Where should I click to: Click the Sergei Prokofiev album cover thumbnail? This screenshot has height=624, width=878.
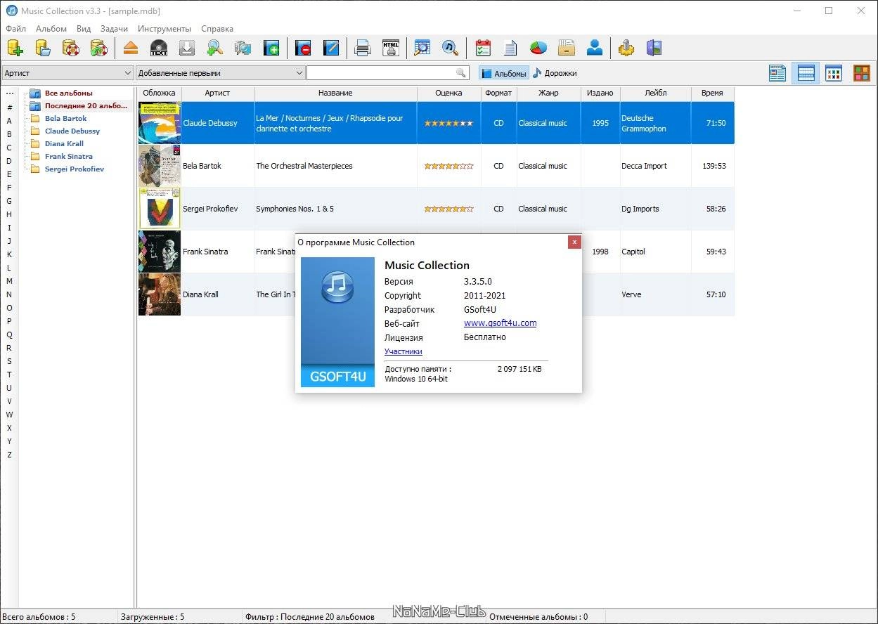[160, 209]
